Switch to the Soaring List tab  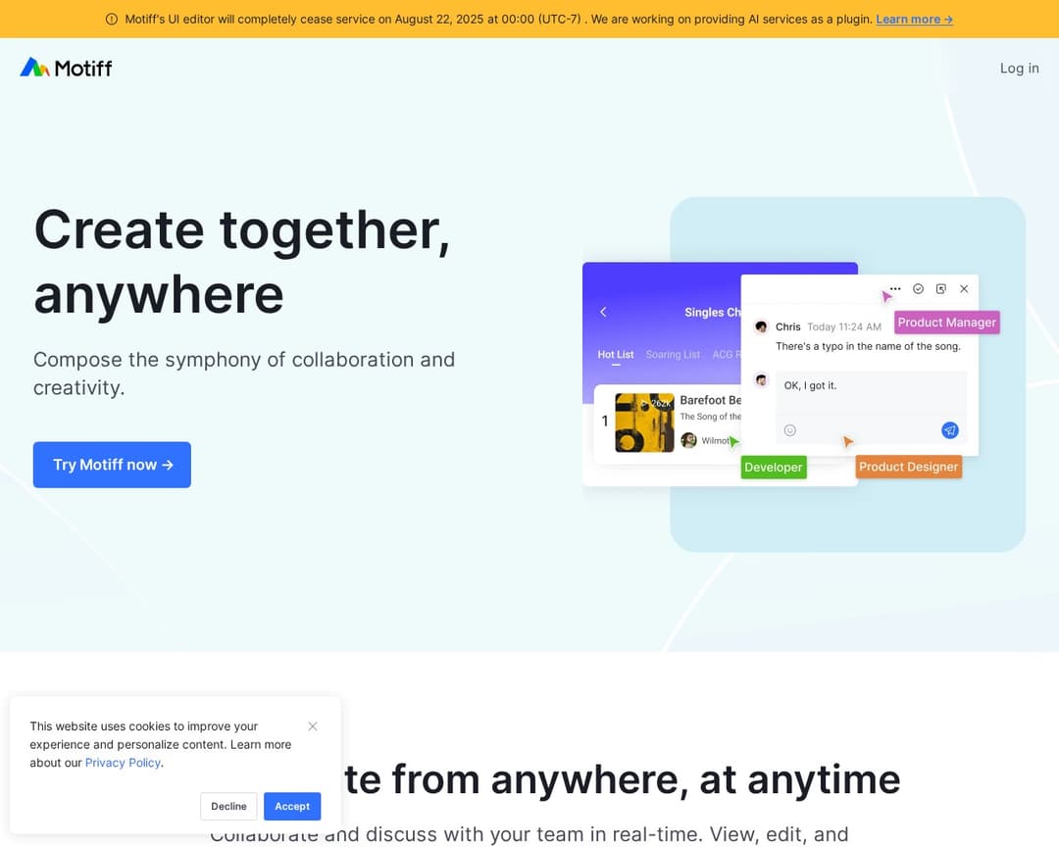[673, 354]
